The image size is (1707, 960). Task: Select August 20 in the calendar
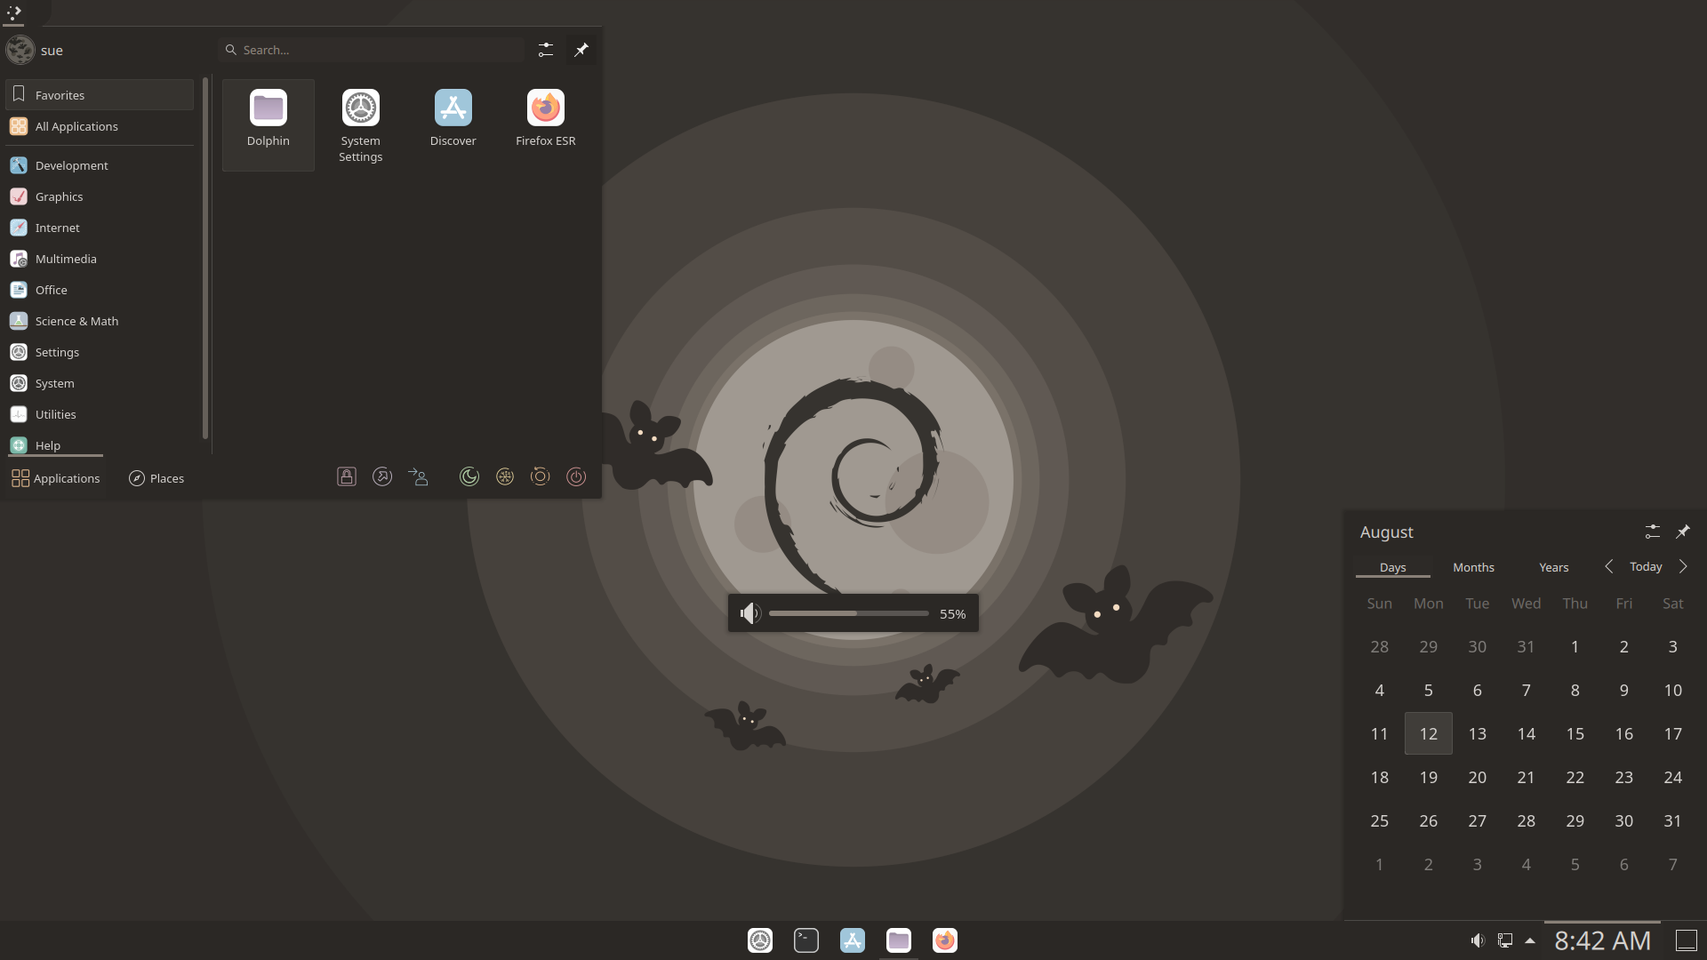coord(1477,777)
